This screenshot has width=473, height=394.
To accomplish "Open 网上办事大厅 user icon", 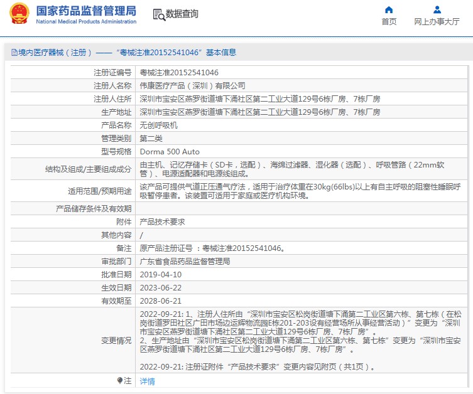I will (437, 9).
